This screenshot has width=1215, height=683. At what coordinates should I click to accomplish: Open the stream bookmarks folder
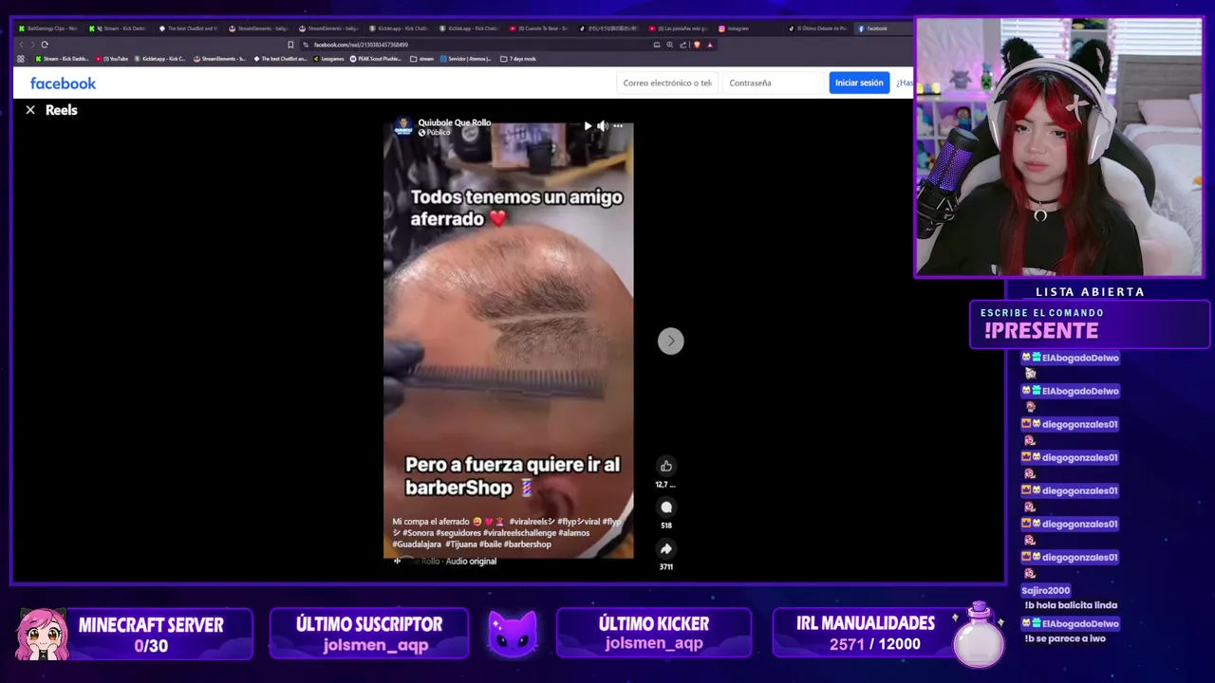coord(422,59)
